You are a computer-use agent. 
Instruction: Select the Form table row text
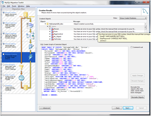pyautogui.click(x=56, y=31)
